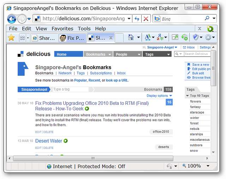The image size is (226, 179).
Task: Click the text size AA icon
Action: 148,37
